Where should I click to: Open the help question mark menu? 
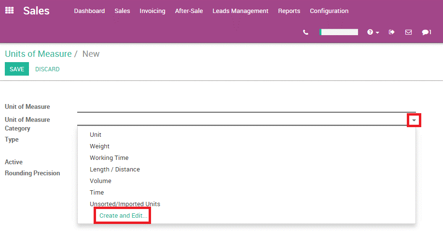pyautogui.click(x=373, y=32)
